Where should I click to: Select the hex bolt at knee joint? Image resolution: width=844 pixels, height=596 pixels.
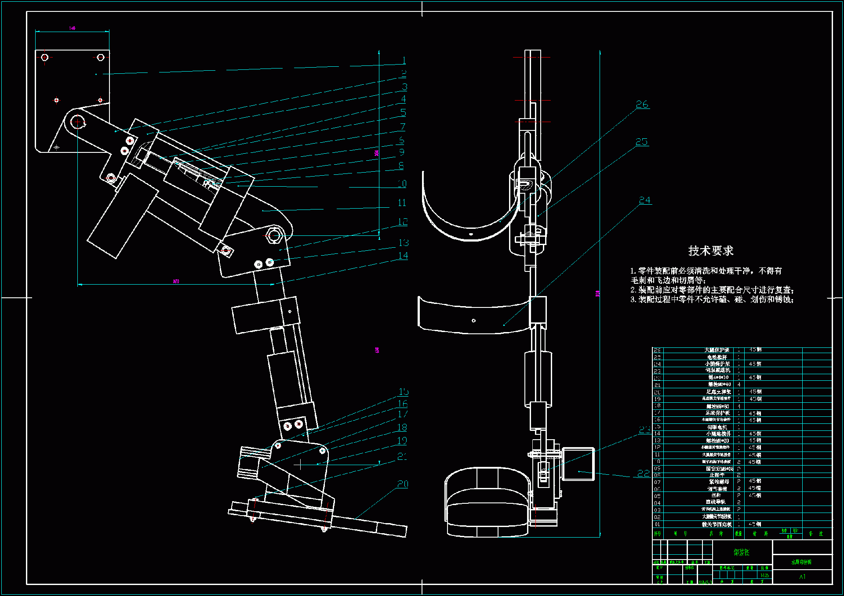tap(274, 235)
